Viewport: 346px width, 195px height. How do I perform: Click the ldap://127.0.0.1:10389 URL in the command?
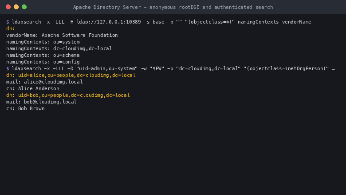pos(109,22)
